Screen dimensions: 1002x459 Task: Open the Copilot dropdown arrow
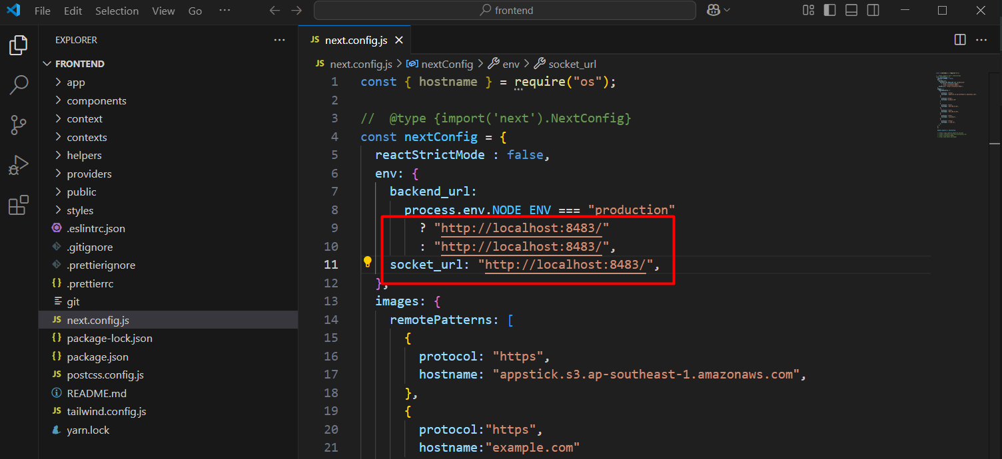(727, 10)
